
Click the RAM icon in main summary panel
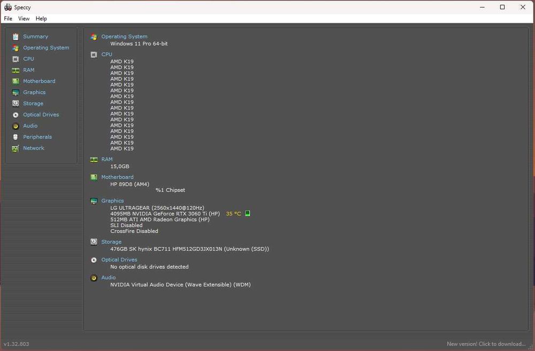point(94,160)
